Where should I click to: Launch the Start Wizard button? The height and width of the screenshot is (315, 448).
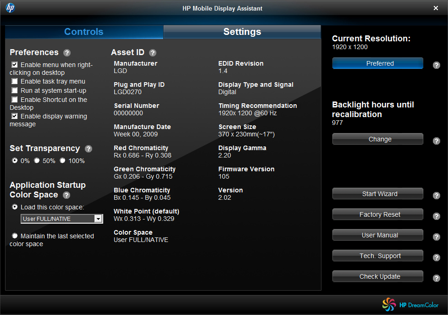377,194
